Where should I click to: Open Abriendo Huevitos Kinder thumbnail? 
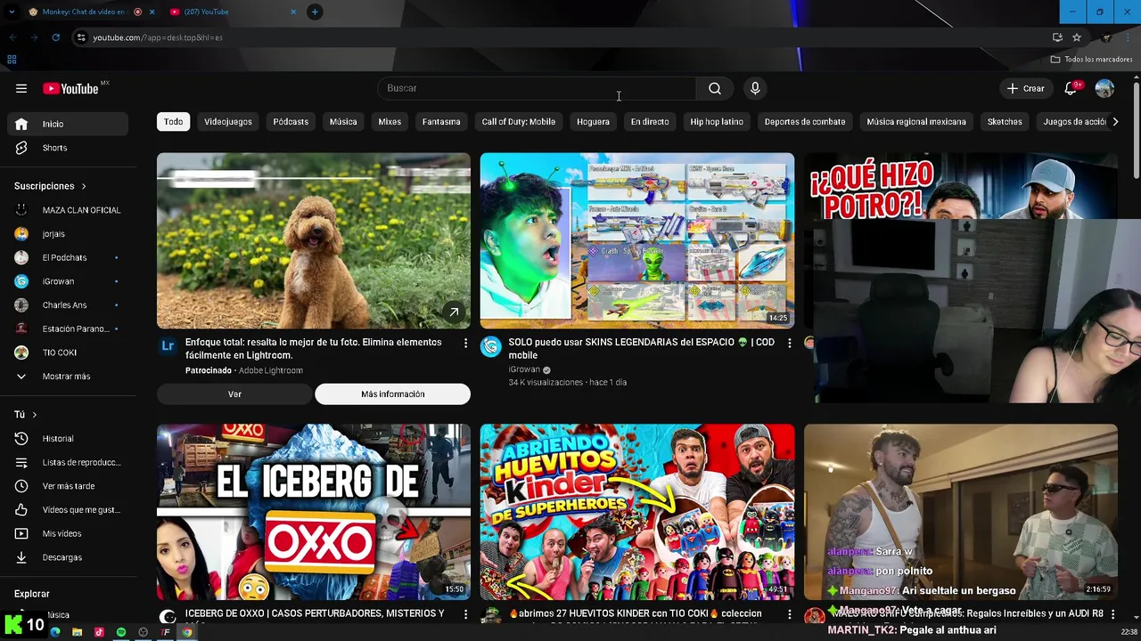coord(637,512)
